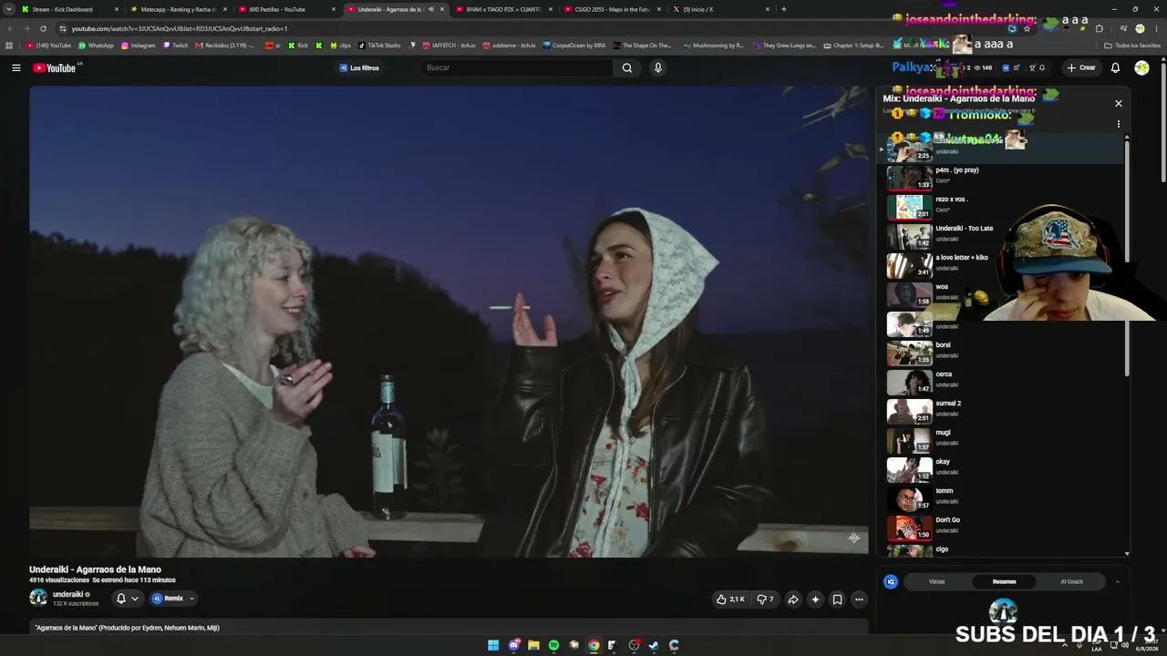The height and width of the screenshot is (656, 1167).
Task: Open the Instagram bookmark
Action: pos(139,46)
